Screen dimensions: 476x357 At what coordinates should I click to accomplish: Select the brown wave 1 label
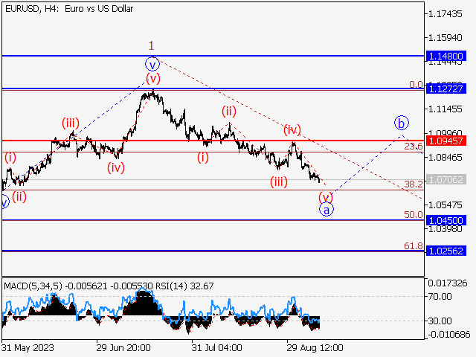coord(151,46)
